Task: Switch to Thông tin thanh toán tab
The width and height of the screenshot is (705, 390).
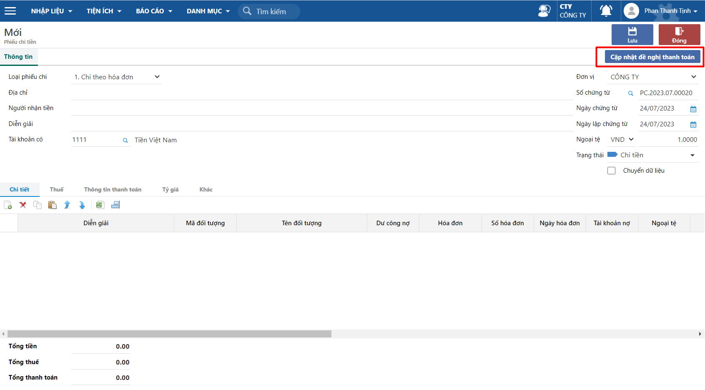Action: point(113,189)
